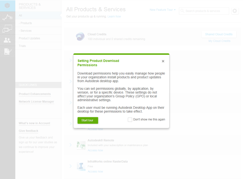This screenshot has height=179, width=243.
Task: Click the Autodesk Remote product icon
Action: [x=81, y=145]
